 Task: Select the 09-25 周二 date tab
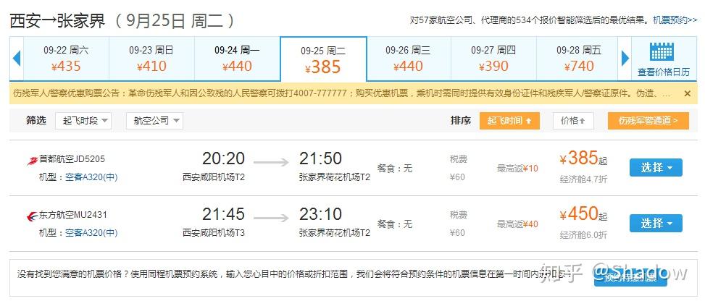click(x=323, y=59)
